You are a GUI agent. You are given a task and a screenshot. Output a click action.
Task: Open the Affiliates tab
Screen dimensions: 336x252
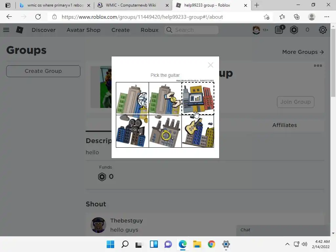284,125
